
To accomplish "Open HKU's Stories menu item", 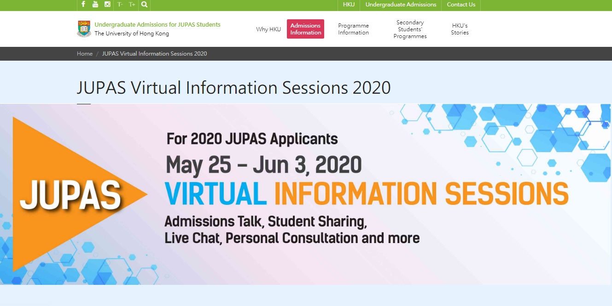I will (460, 29).
